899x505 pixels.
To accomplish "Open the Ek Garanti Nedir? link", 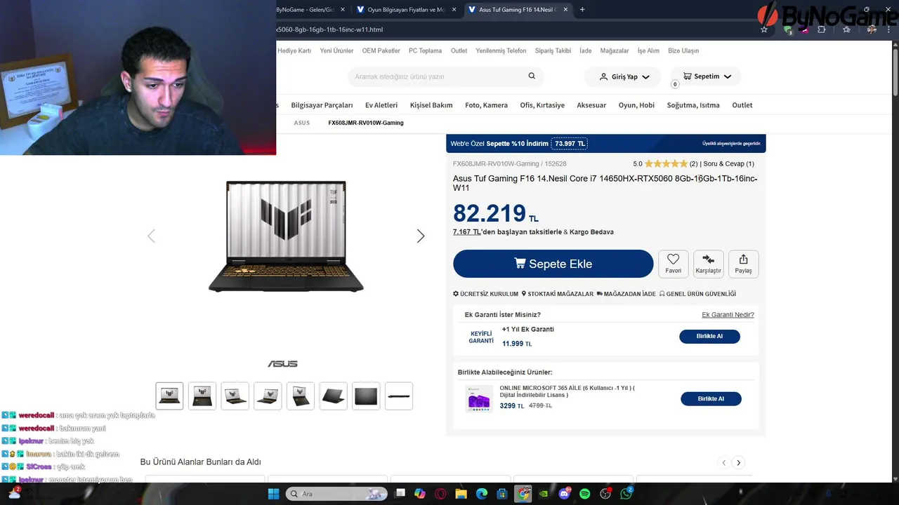I will tap(728, 315).
